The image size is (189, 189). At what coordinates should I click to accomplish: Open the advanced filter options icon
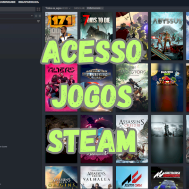coord(38,21)
